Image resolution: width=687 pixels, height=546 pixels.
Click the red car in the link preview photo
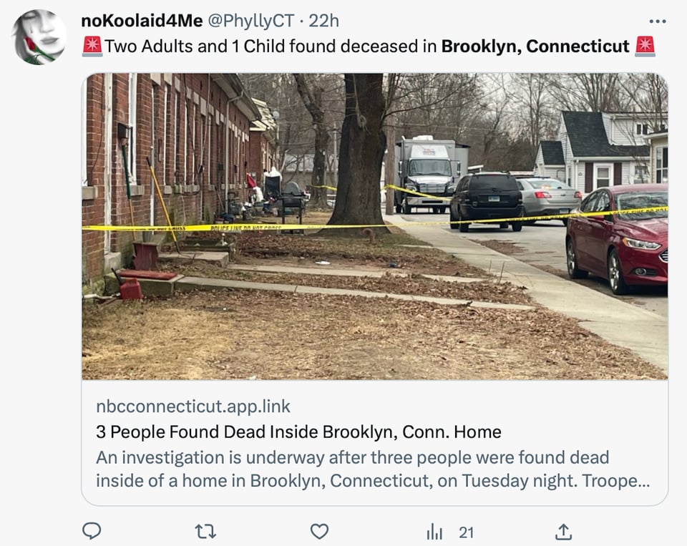pos(618,238)
